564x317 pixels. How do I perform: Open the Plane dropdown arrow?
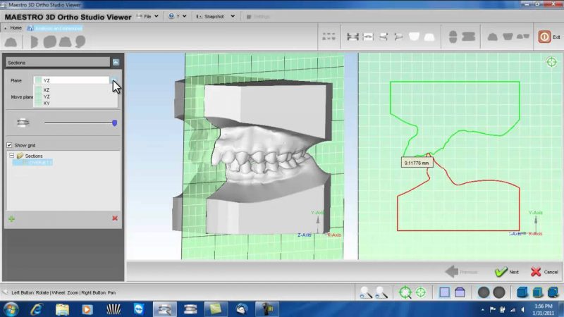click(114, 80)
